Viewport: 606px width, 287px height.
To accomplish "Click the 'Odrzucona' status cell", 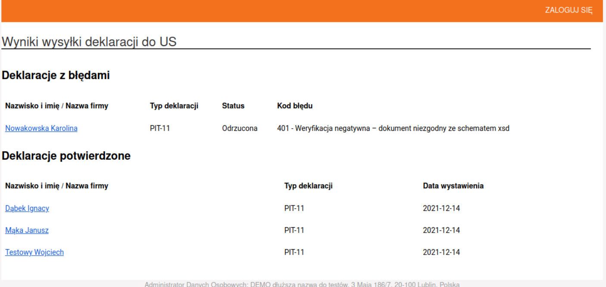I will pos(240,128).
